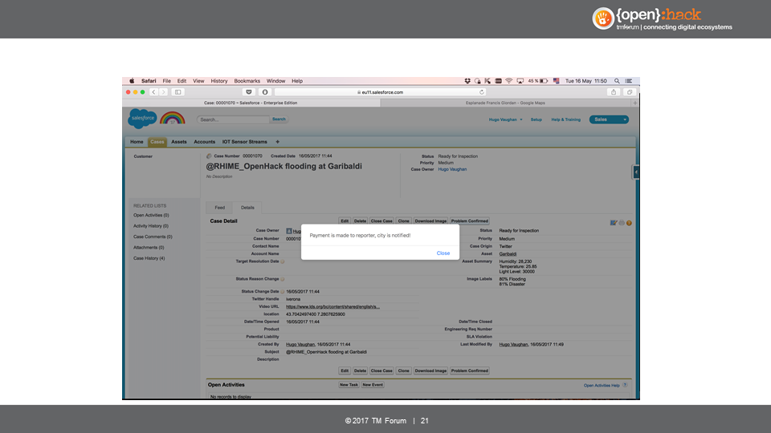This screenshot has width=771, height=433.
Task: Click the Hugo Vaughan case owner header link
Action: point(452,169)
